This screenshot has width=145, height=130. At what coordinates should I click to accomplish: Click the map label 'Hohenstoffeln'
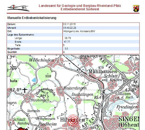pos(46,92)
